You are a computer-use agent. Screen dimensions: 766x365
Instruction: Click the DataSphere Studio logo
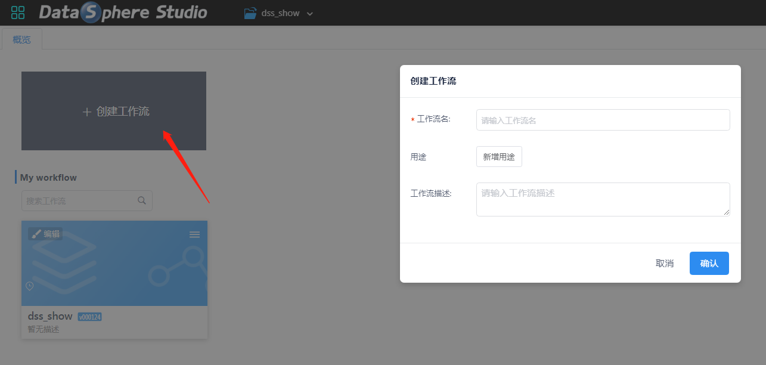tap(122, 13)
